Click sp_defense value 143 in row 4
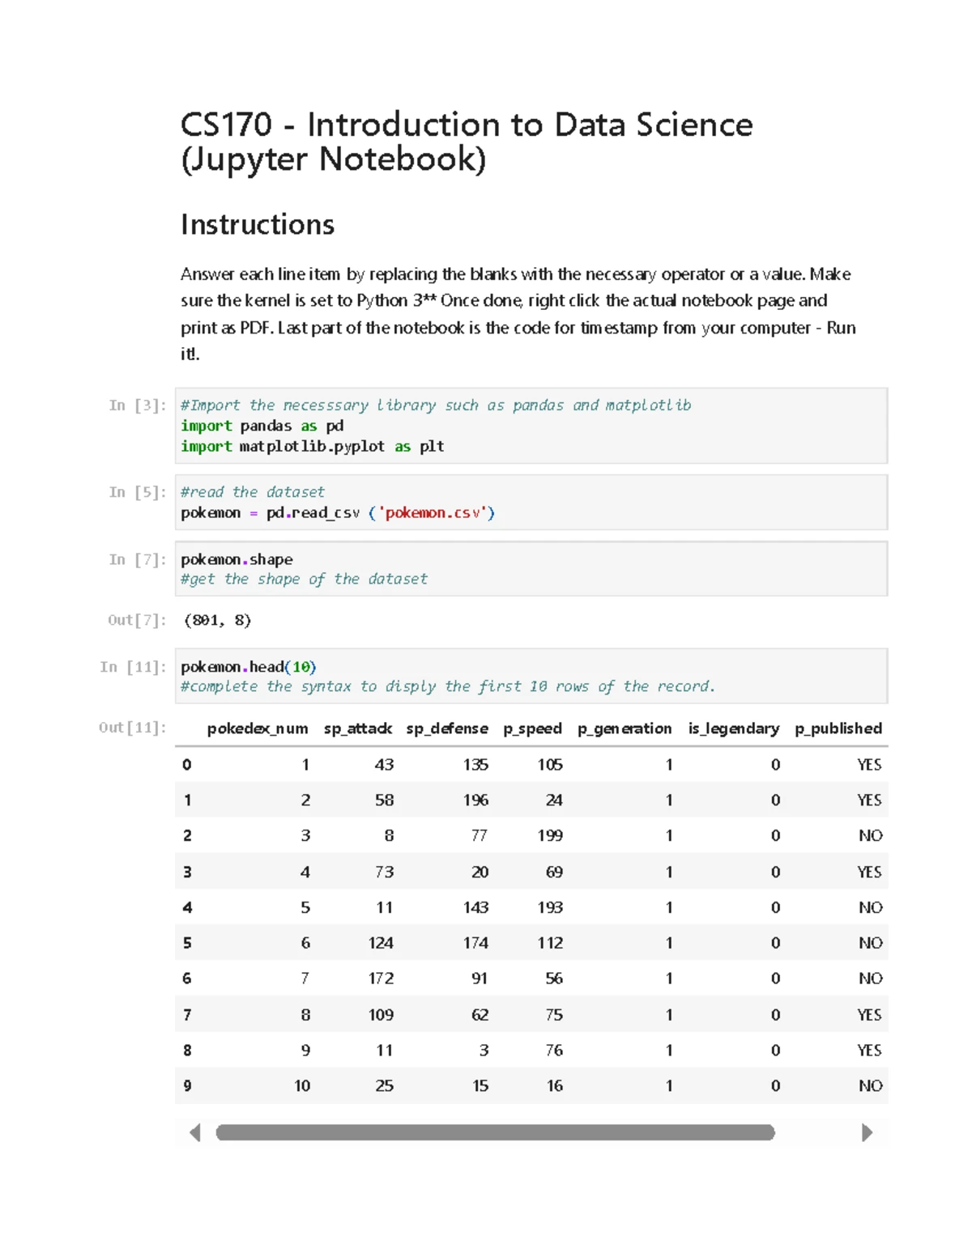This screenshot has height=1257, width=972. 475,907
